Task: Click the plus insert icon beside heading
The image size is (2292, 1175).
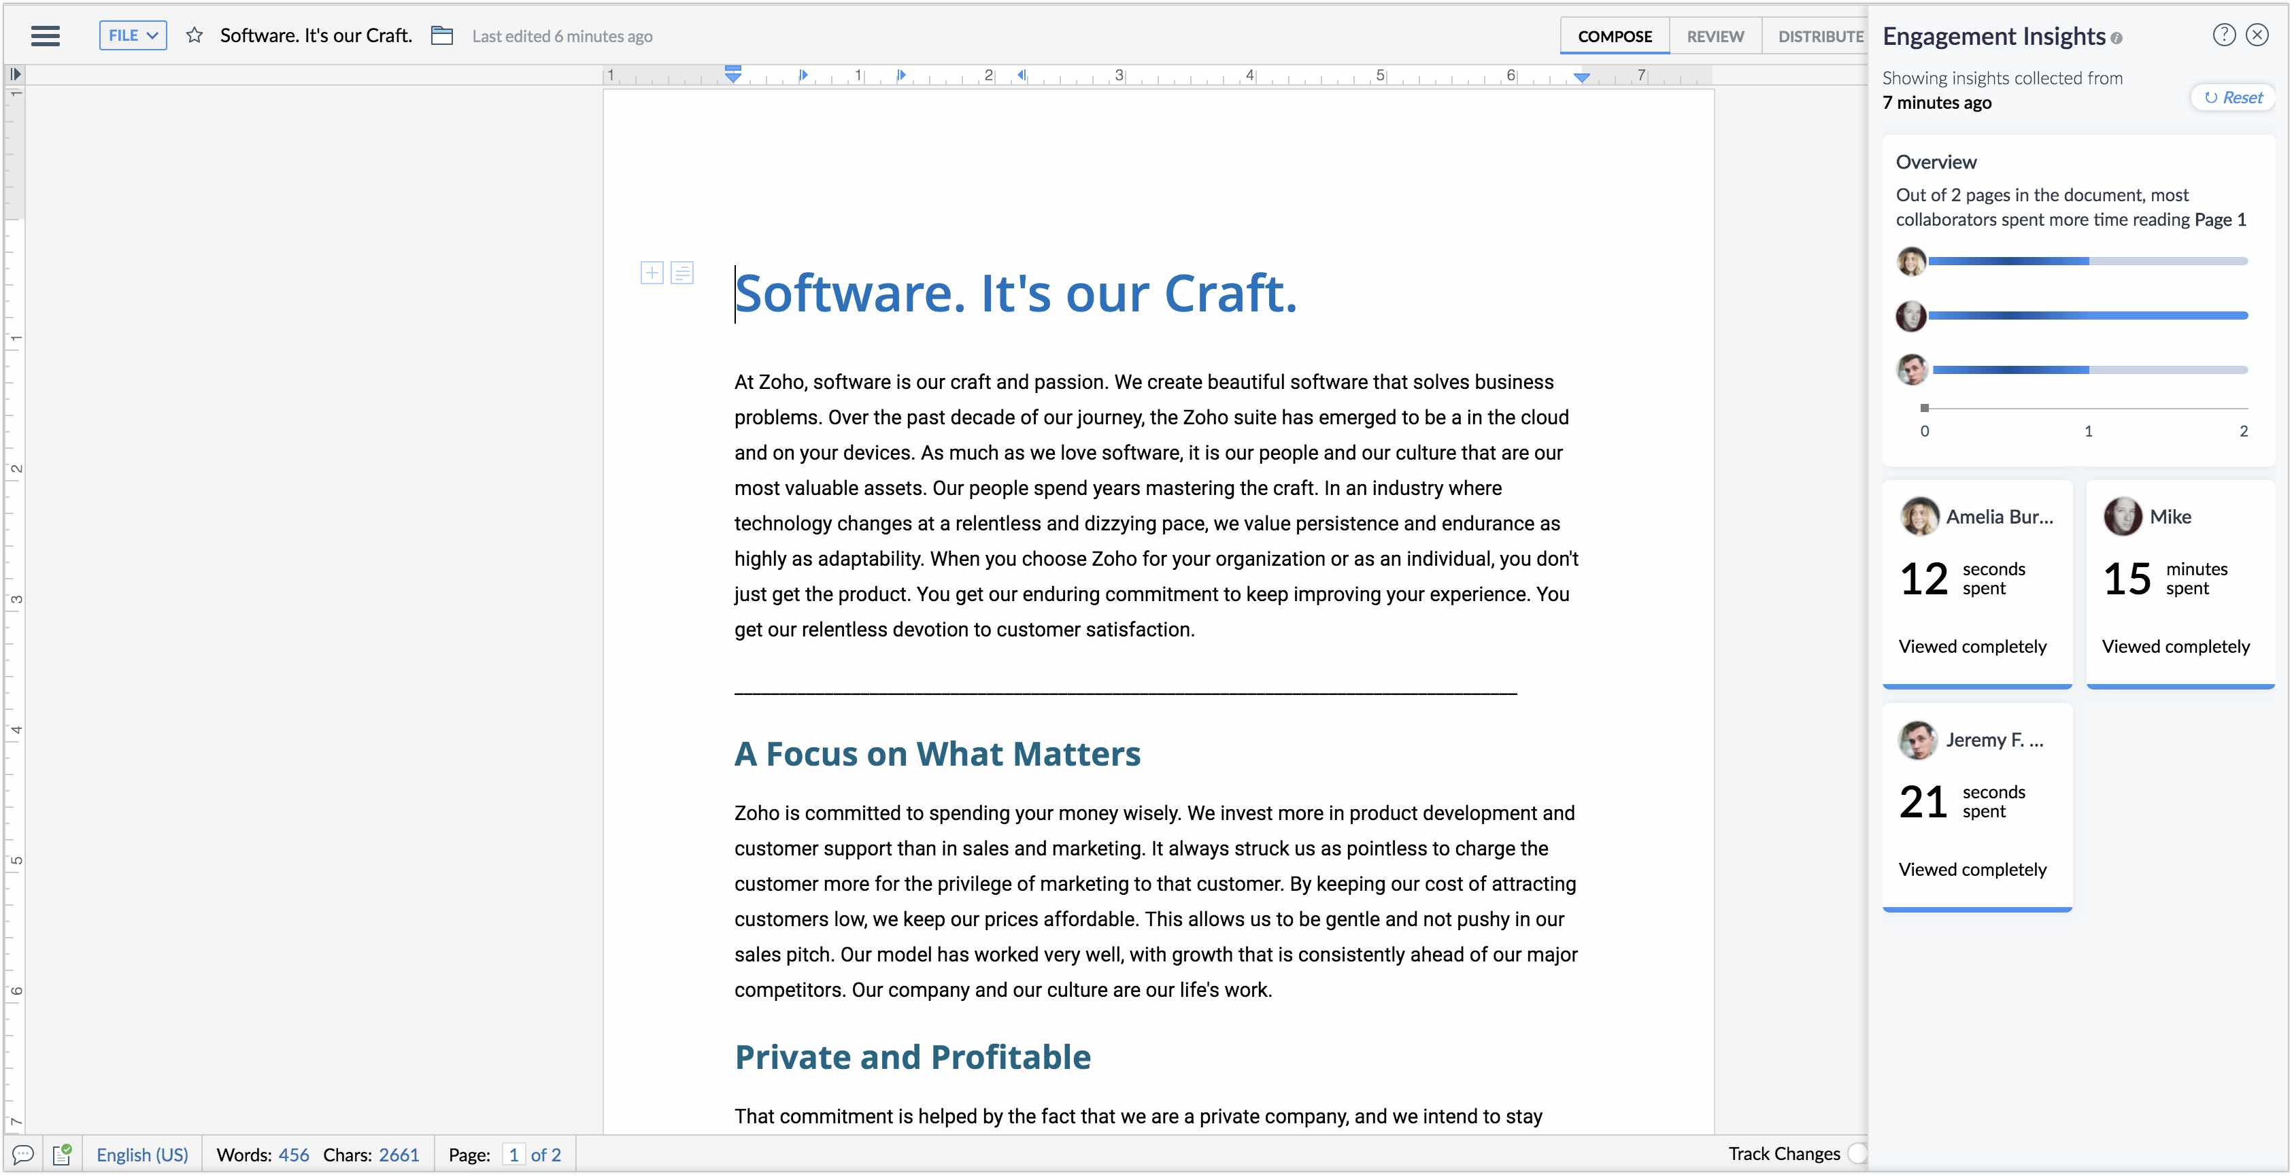Action: [652, 273]
